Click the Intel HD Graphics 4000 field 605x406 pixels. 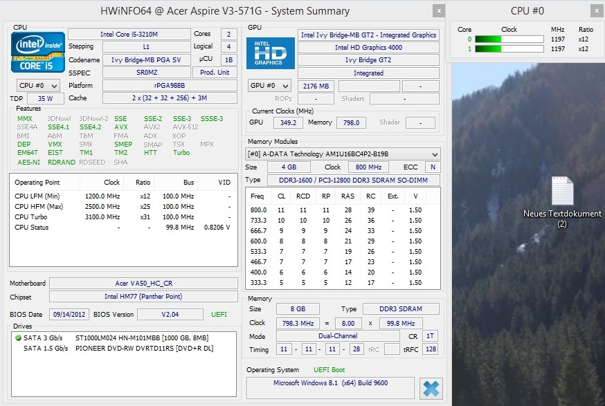tap(368, 48)
